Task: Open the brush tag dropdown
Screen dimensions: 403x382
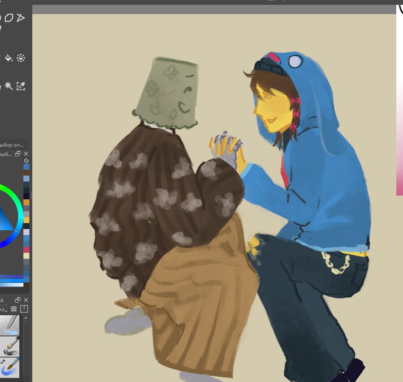Action: (x=4, y=309)
